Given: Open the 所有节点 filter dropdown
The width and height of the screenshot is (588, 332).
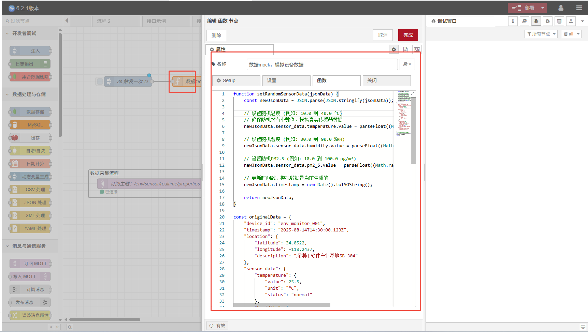Looking at the screenshot, I should (x=541, y=34).
